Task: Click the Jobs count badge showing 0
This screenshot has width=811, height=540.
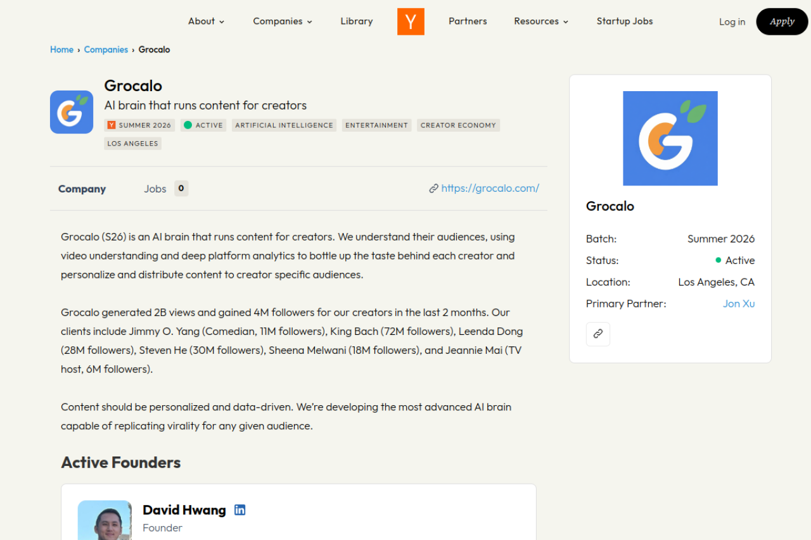Action: click(x=181, y=189)
